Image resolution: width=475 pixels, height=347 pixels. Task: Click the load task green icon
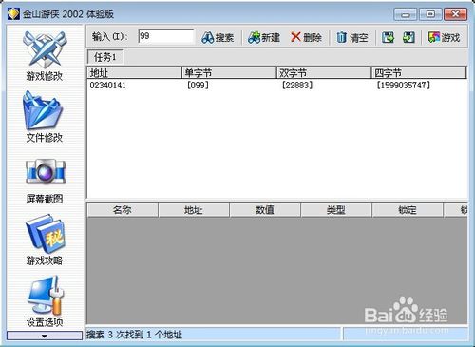408,37
